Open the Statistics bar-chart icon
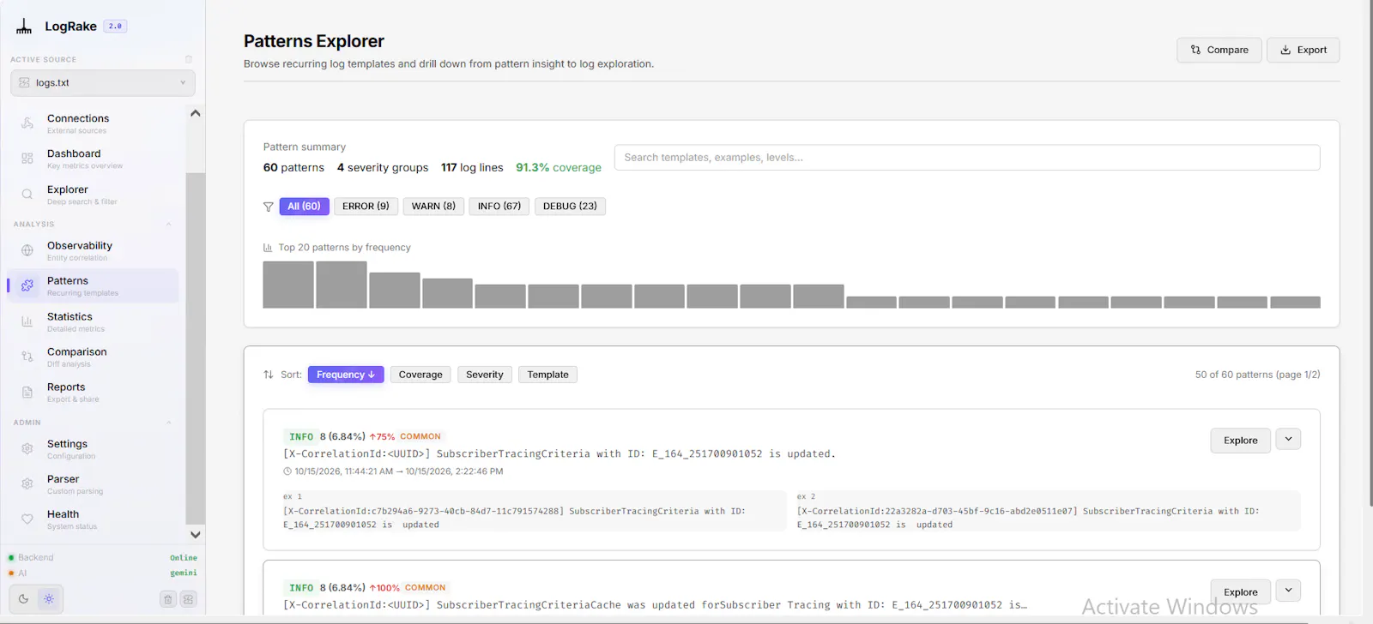 coord(27,321)
